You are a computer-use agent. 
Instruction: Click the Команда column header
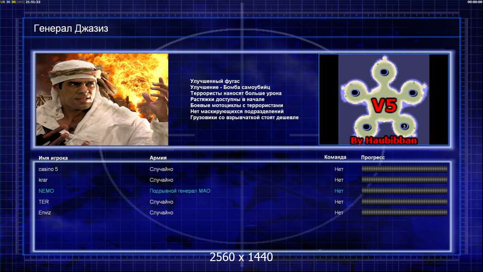pyautogui.click(x=335, y=157)
